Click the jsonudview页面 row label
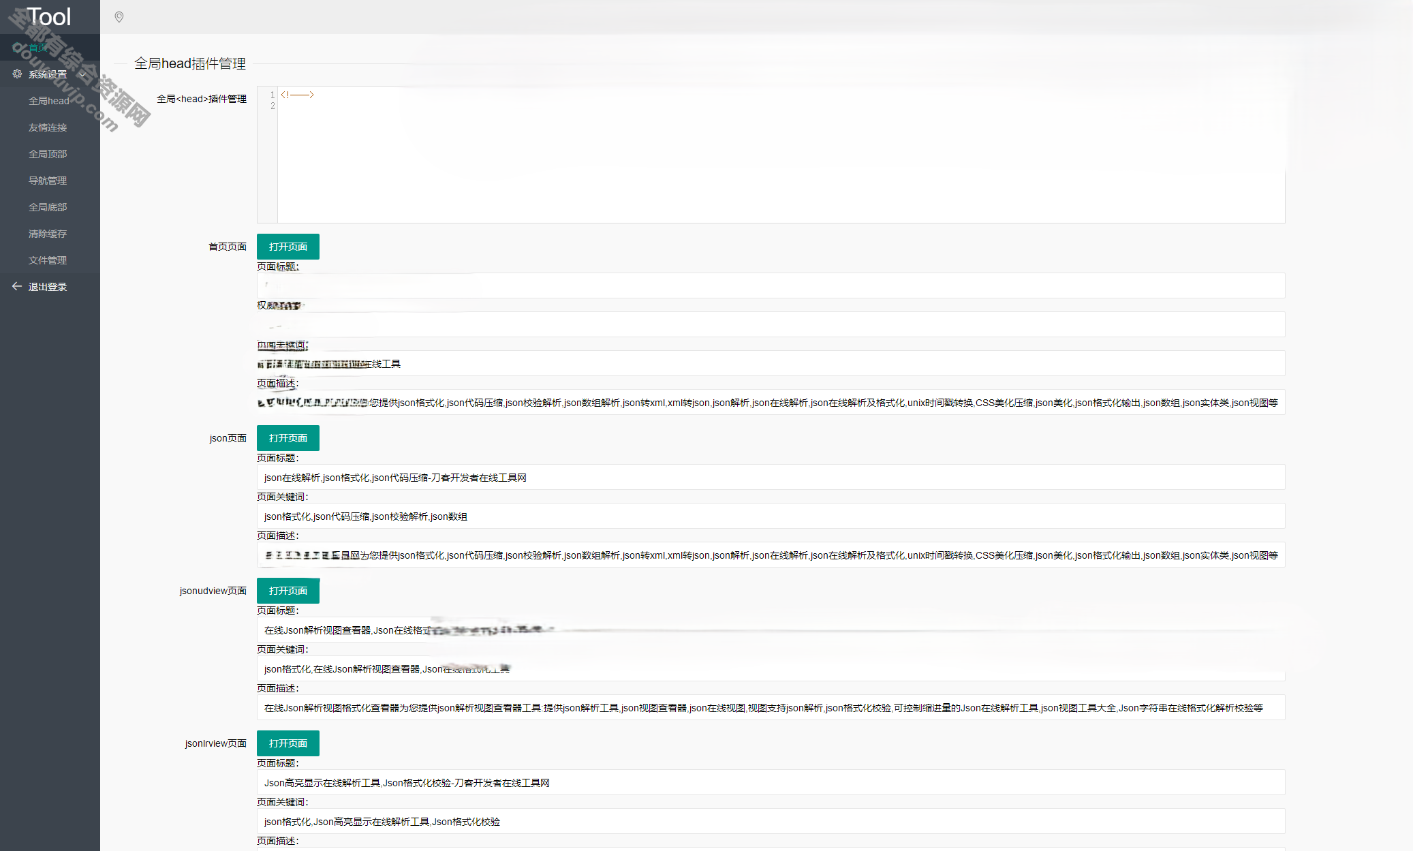 point(213,591)
